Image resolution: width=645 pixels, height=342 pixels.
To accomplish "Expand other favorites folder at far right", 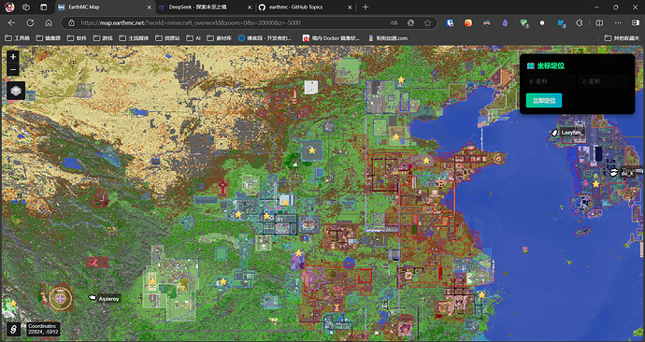I will click(x=623, y=38).
